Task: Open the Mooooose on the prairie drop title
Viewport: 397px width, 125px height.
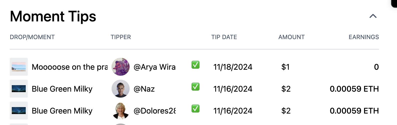Action: (x=70, y=67)
